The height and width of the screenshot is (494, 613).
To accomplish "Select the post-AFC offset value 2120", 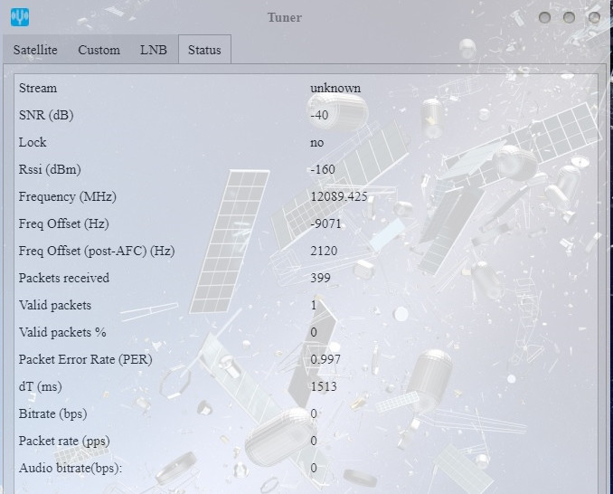I will (x=323, y=251).
